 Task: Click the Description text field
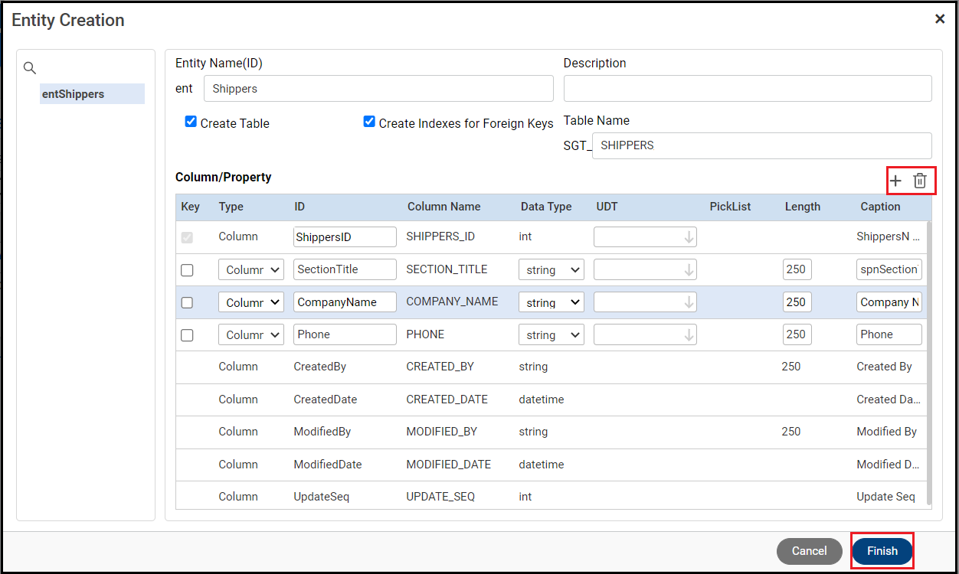748,89
